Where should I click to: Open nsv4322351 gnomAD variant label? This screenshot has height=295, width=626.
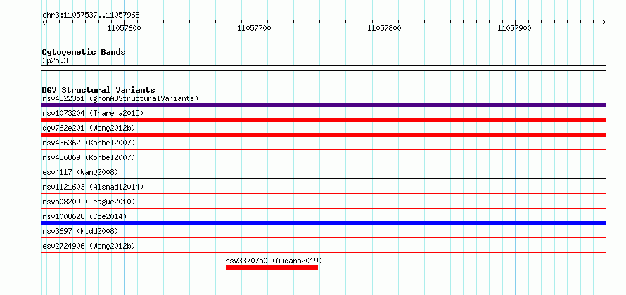click(120, 98)
